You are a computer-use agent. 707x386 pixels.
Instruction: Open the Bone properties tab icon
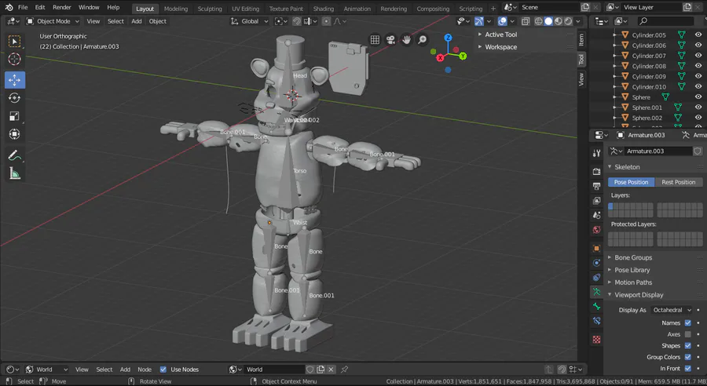(x=596, y=306)
